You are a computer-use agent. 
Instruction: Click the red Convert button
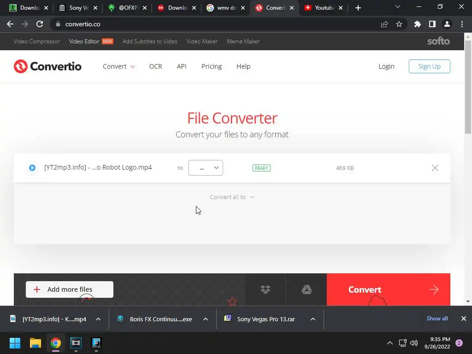point(388,289)
